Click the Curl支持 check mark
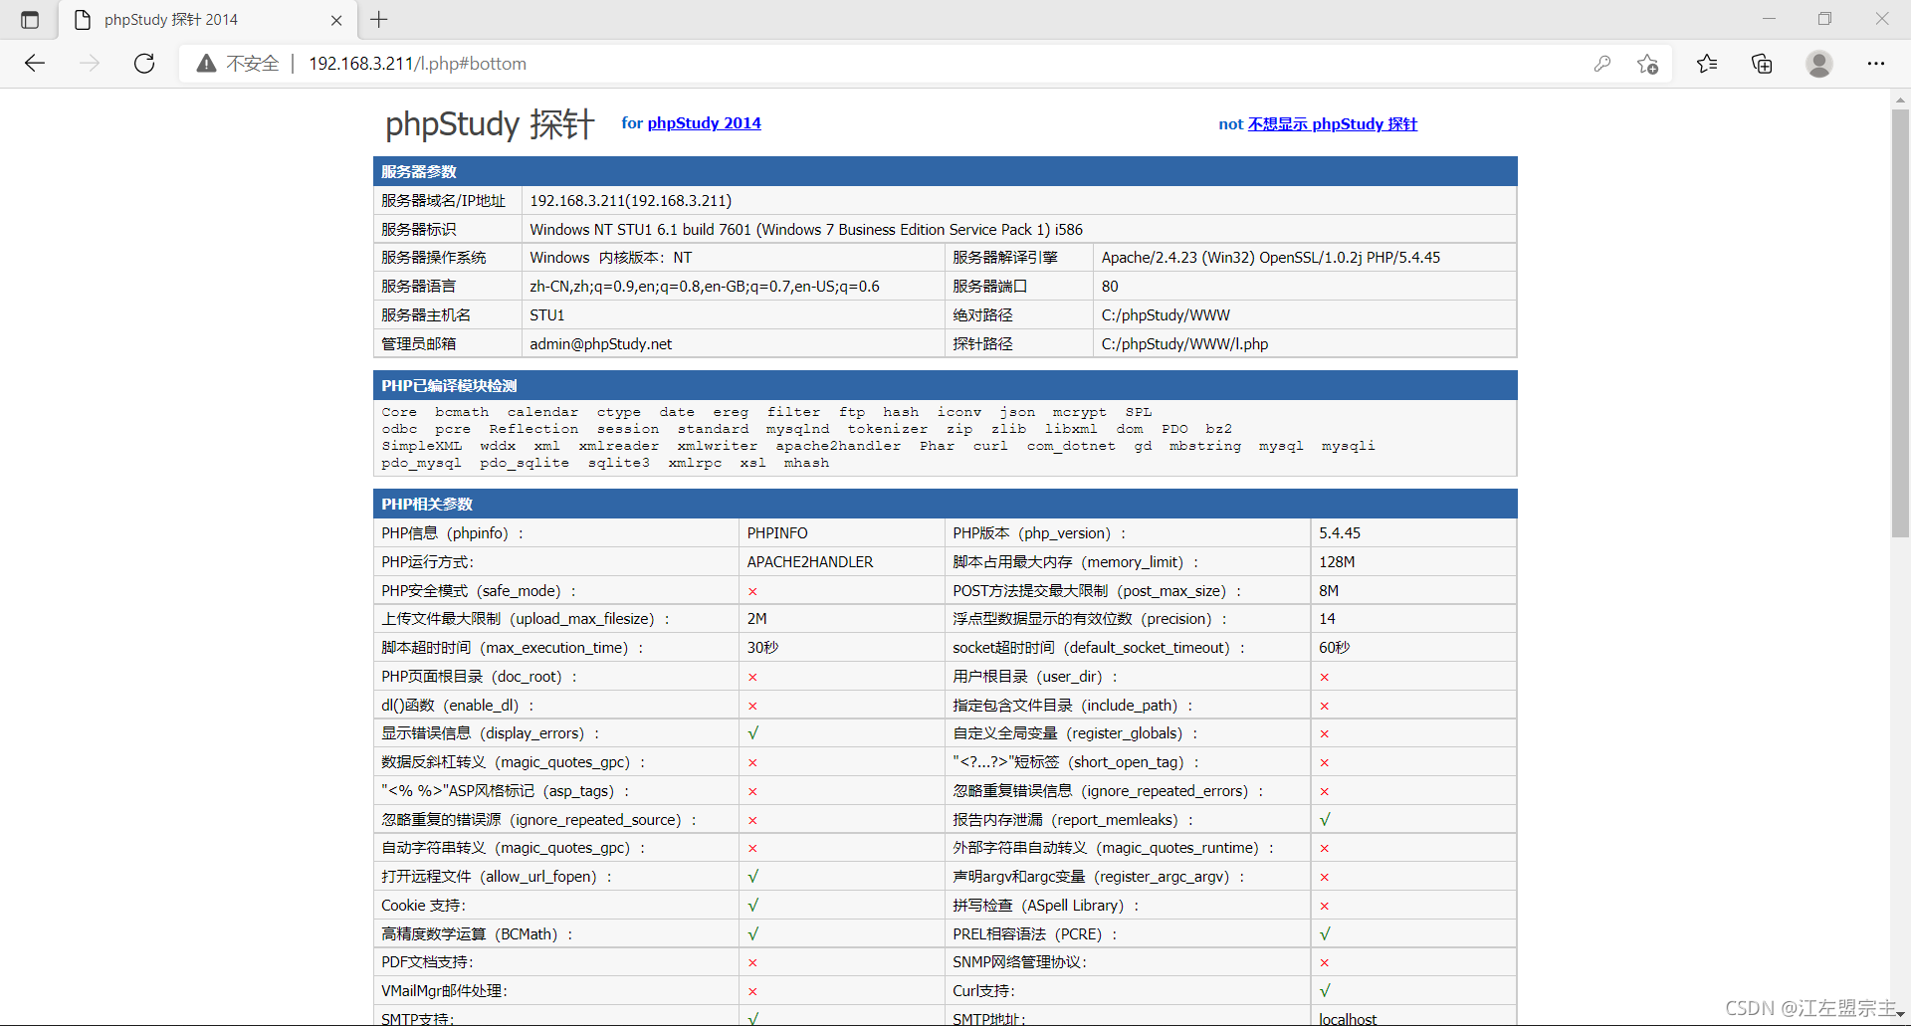 tap(1324, 991)
